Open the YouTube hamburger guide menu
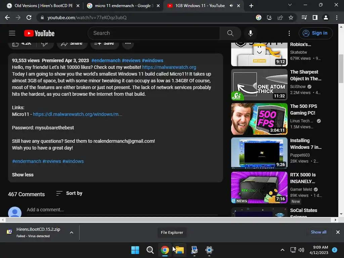344x258 pixels. [x=12, y=33]
